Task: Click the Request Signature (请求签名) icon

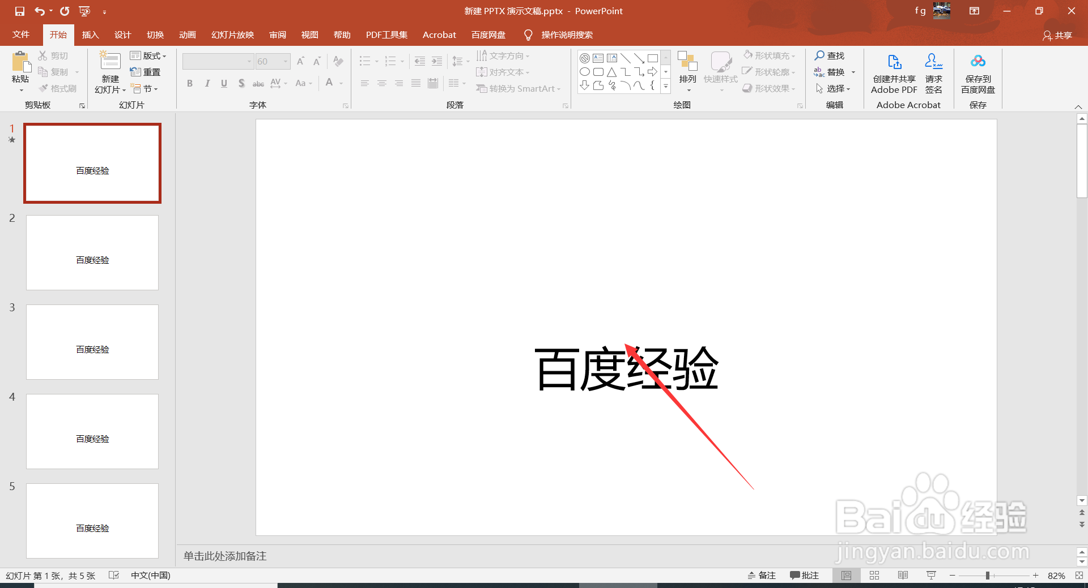Action: tap(933, 61)
